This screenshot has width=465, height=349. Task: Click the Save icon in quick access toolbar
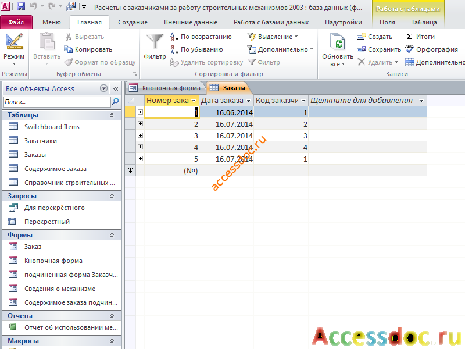20,6
